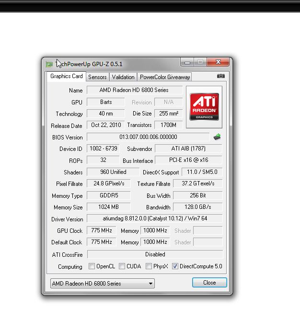Click the Bandwidth field 128.0 GB/s

[x=198, y=207]
